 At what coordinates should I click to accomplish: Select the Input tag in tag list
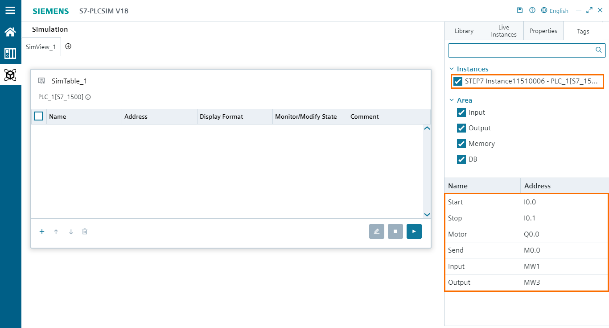click(527, 266)
